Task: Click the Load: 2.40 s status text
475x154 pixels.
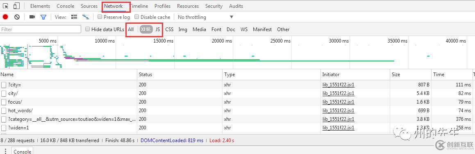Action: (x=221, y=140)
